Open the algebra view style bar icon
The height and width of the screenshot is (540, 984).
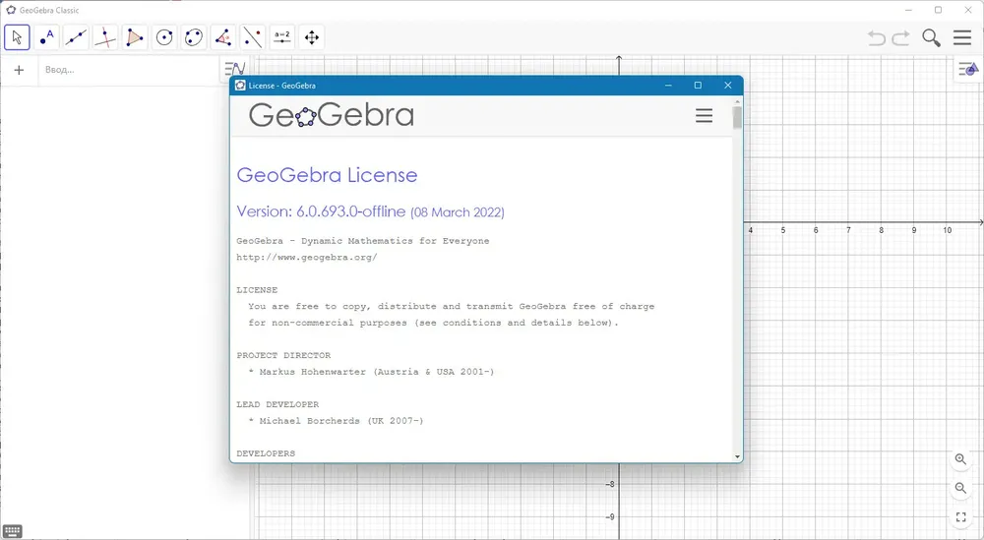coord(234,69)
